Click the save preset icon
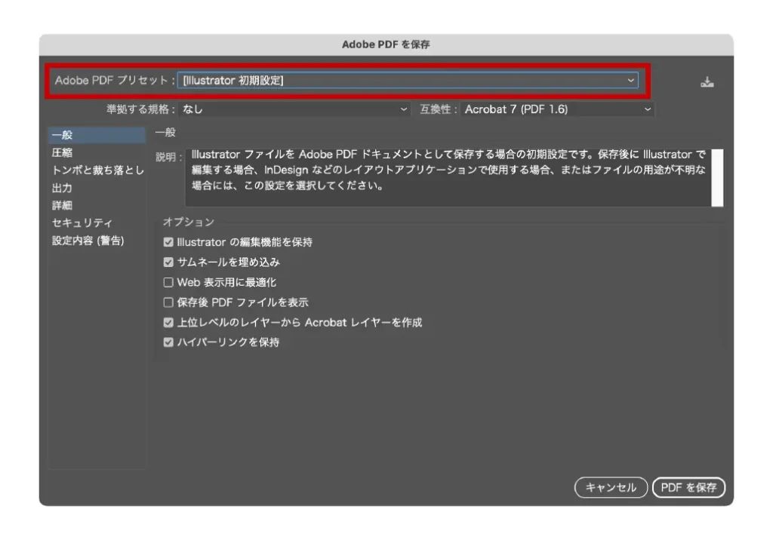The width and height of the screenshot is (773, 540). [707, 81]
